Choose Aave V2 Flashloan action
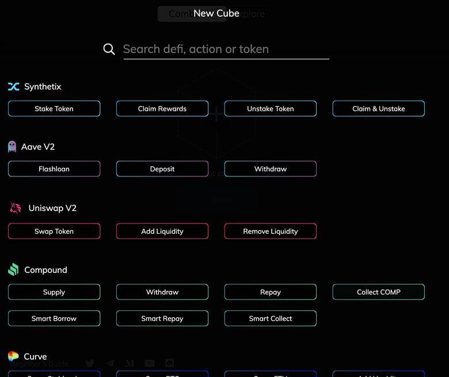 point(54,169)
